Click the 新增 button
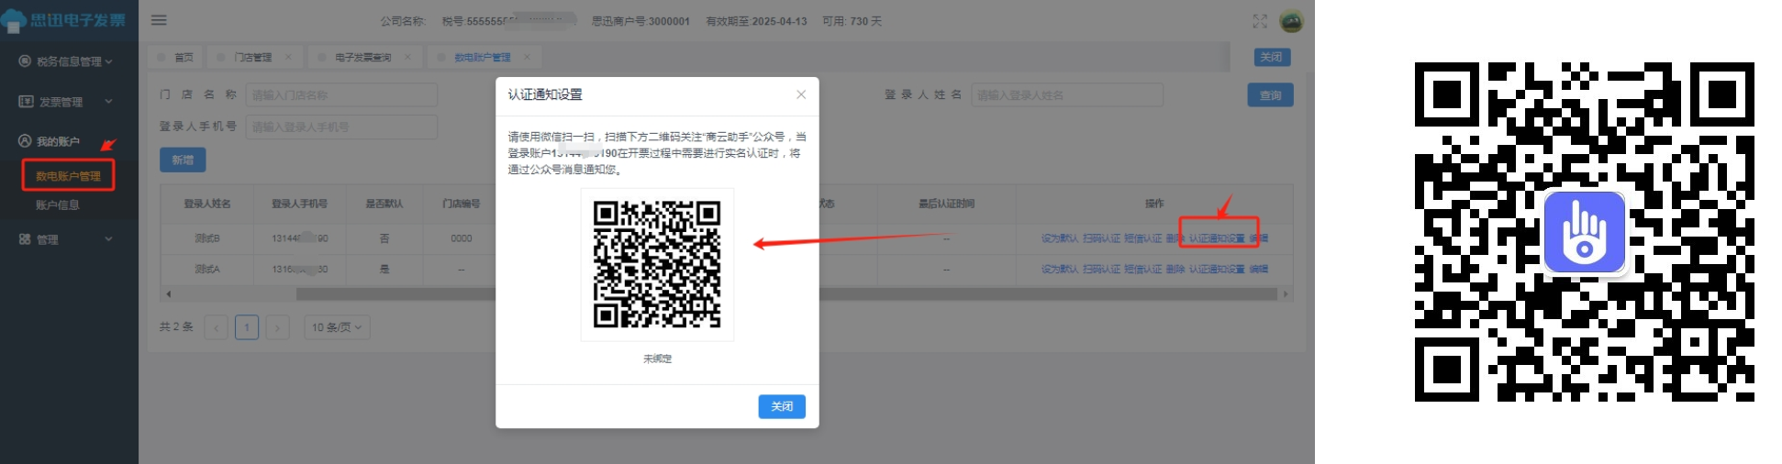The image size is (1782, 464). (x=183, y=160)
